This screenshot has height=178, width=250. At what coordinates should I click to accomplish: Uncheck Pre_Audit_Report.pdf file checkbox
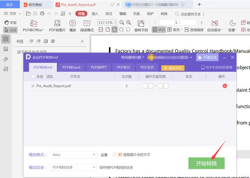(x=33, y=86)
